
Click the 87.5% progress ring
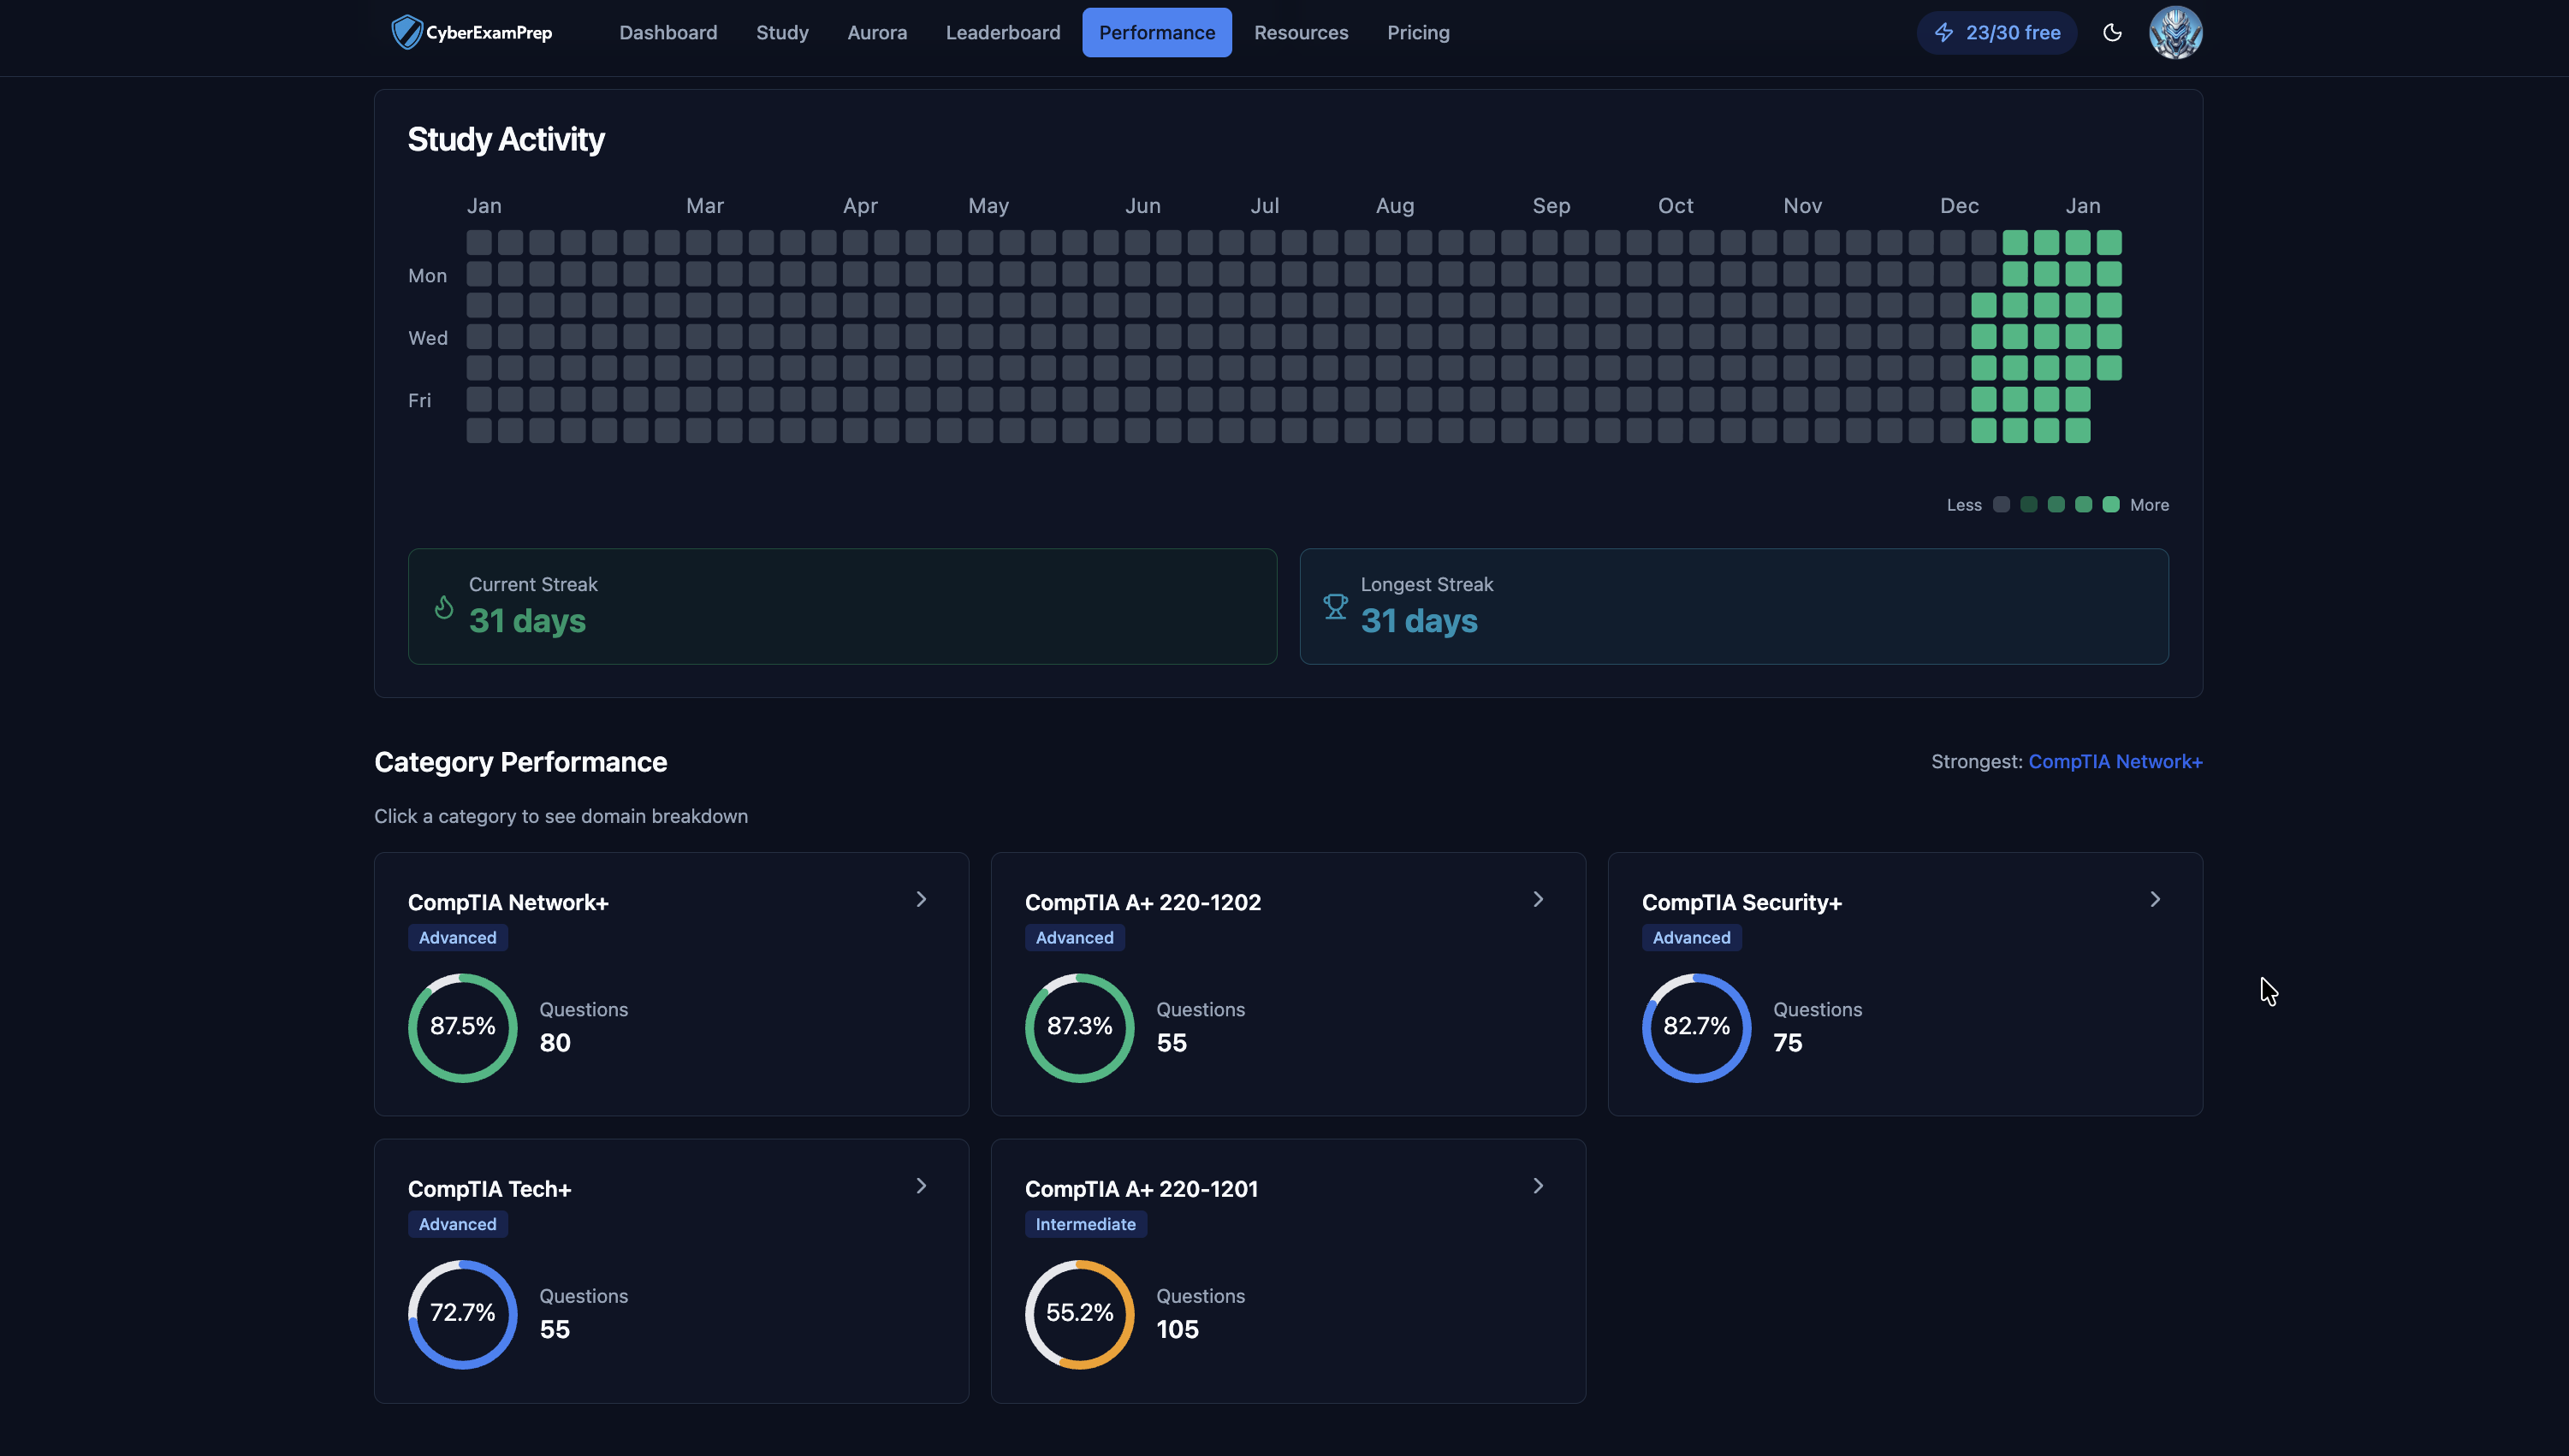462,1027
